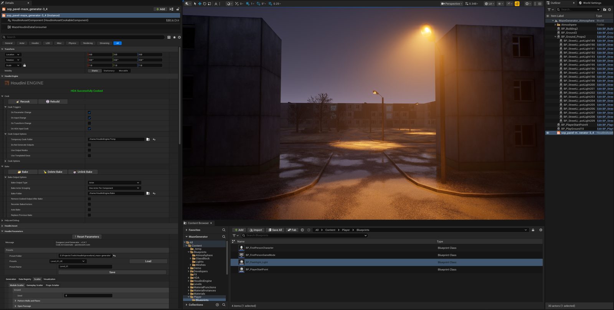
Task: Click Reset Parameters button
Action: pos(87,237)
